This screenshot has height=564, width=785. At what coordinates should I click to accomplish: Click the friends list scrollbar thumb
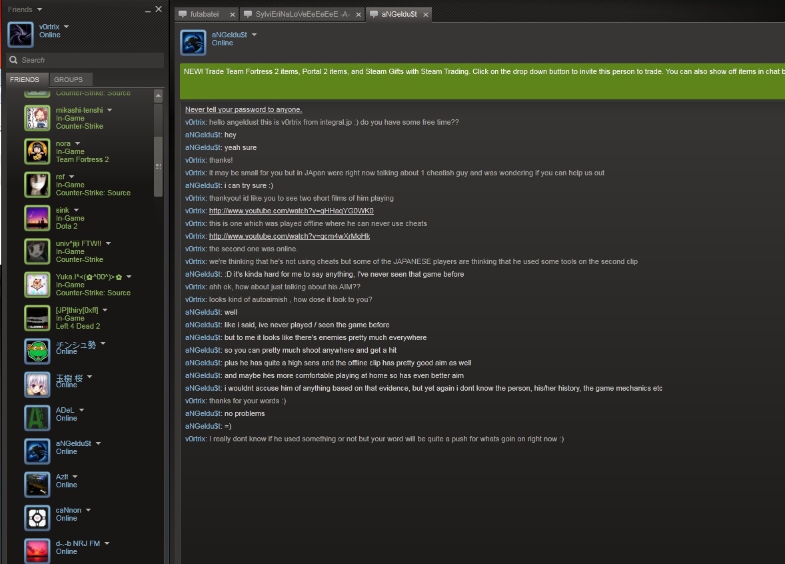(x=158, y=166)
